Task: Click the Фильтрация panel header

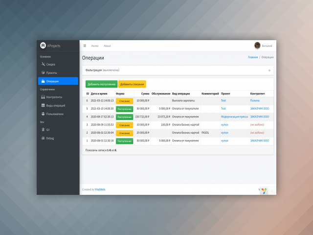Action: click(178, 70)
